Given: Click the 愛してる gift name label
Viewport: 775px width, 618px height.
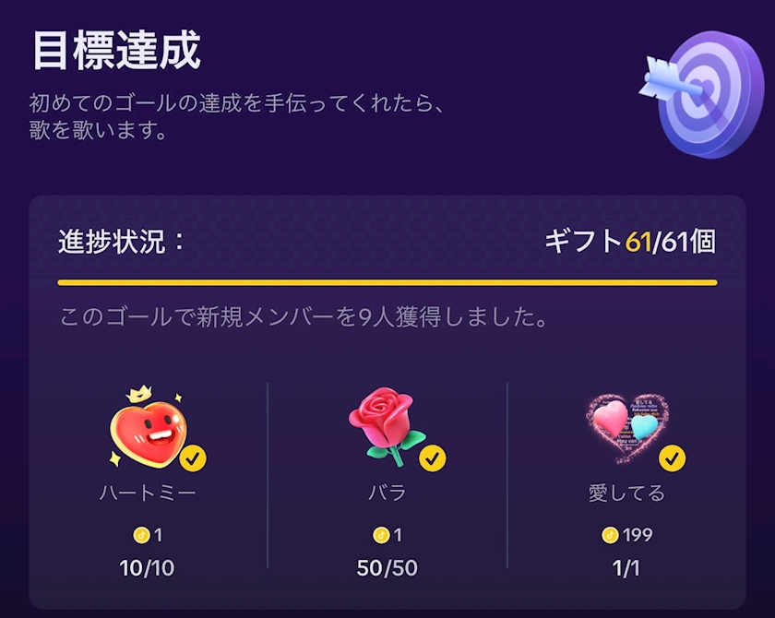Looking at the screenshot, I should pyautogui.click(x=626, y=493).
